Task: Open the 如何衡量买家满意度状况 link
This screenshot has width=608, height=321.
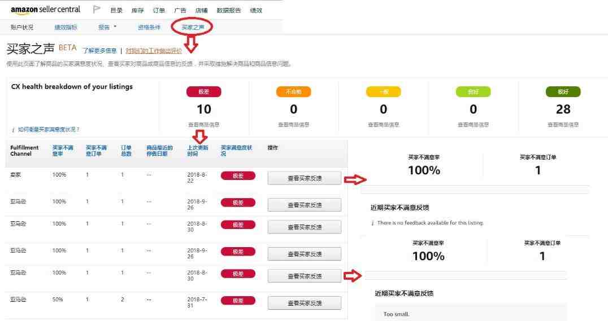Action: click(49, 130)
